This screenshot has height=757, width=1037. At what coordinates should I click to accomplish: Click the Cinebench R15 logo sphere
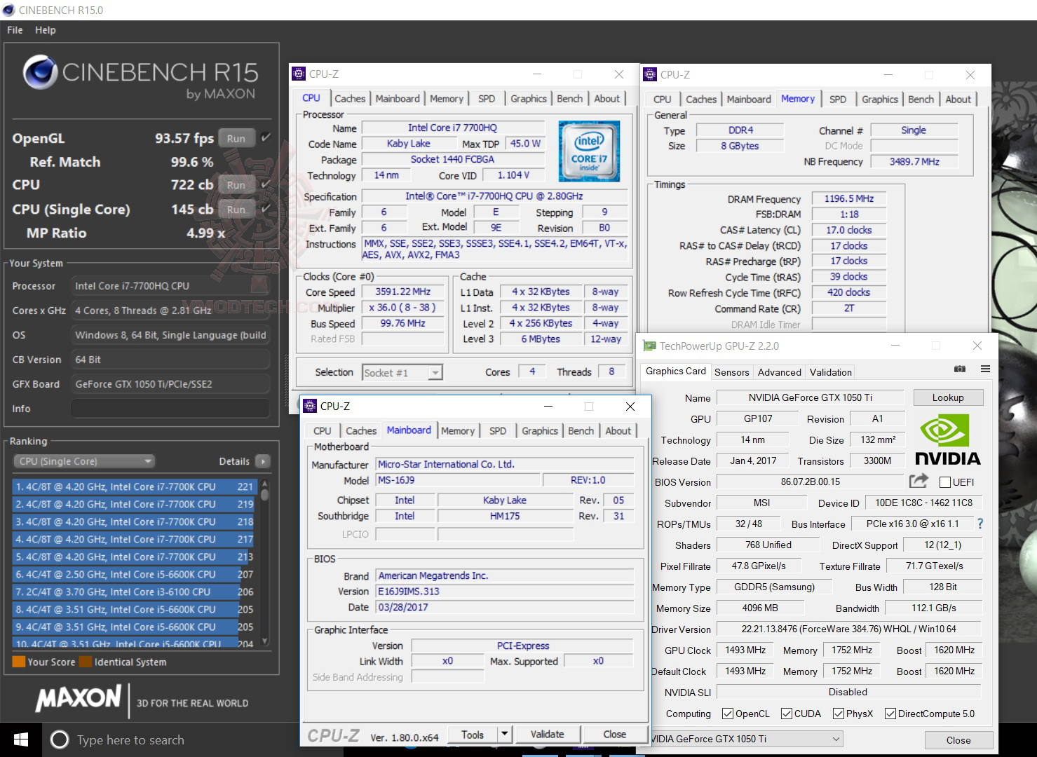(x=40, y=73)
